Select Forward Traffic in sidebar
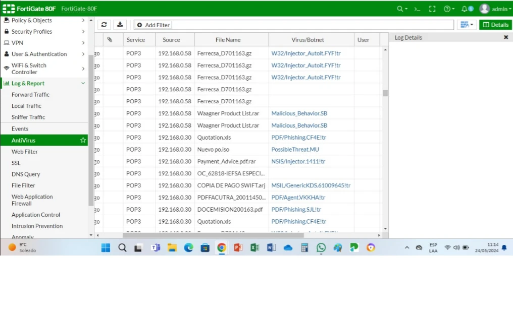The image size is (513, 317). [x=30, y=95]
